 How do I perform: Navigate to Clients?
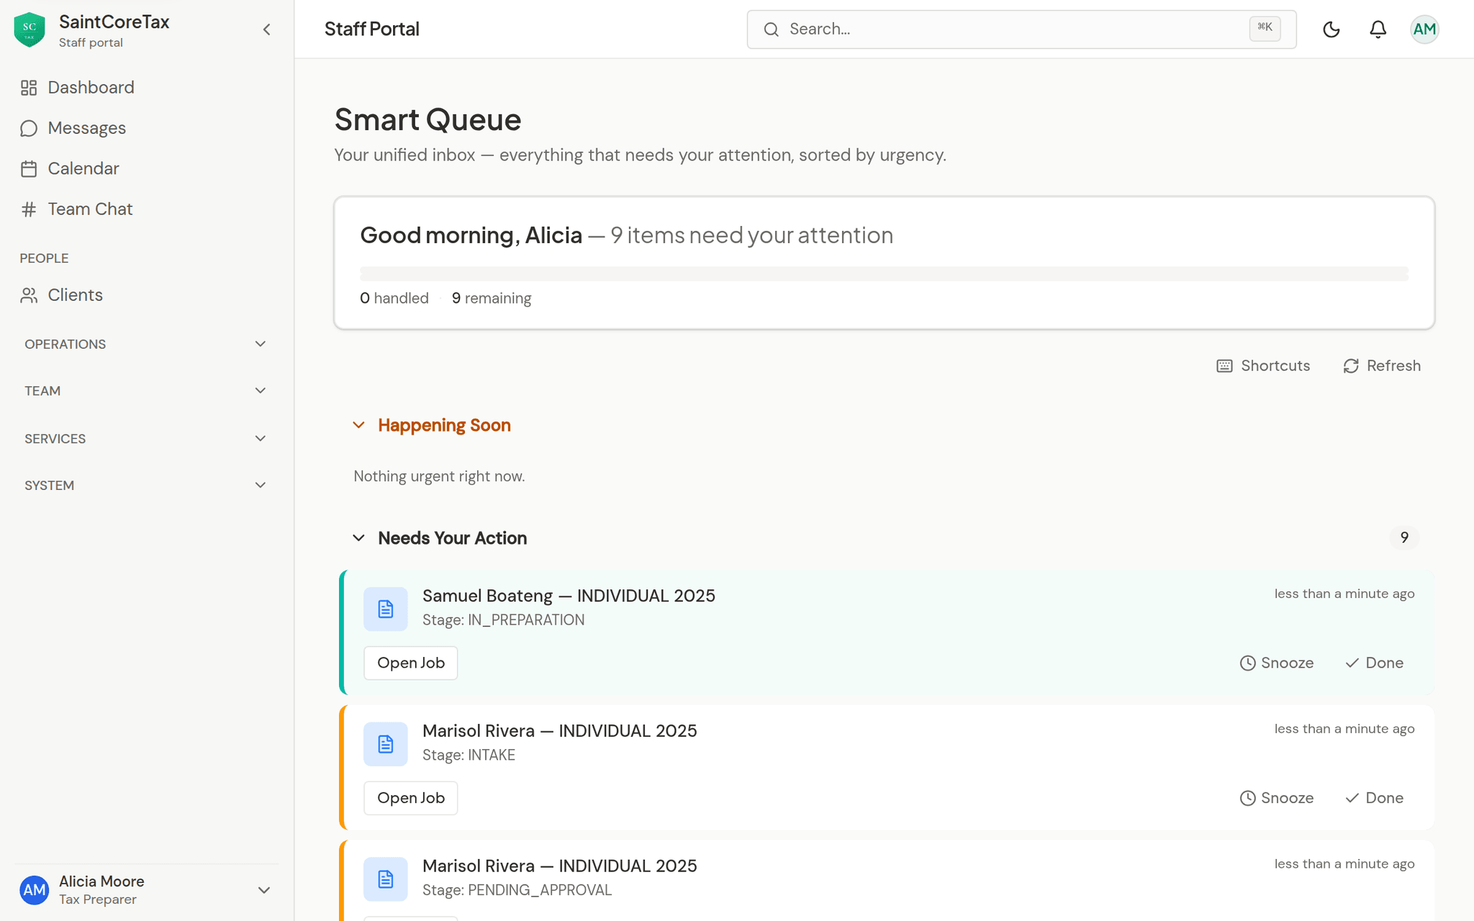click(x=147, y=295)
